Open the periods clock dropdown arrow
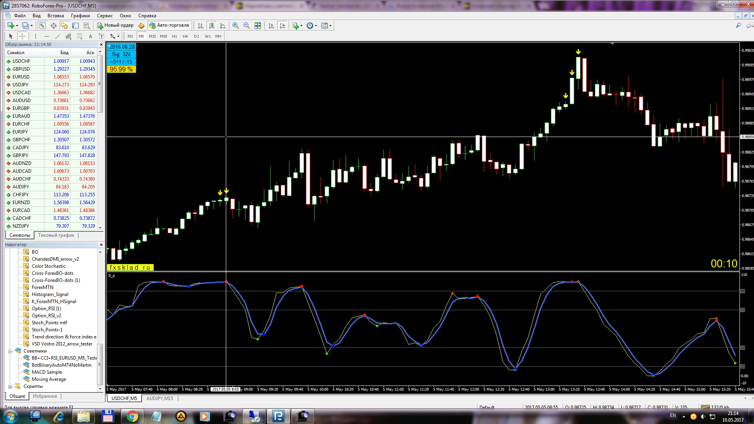Image resolution: width=754 pixels, height=424 pixels. (x=316, y=26)
